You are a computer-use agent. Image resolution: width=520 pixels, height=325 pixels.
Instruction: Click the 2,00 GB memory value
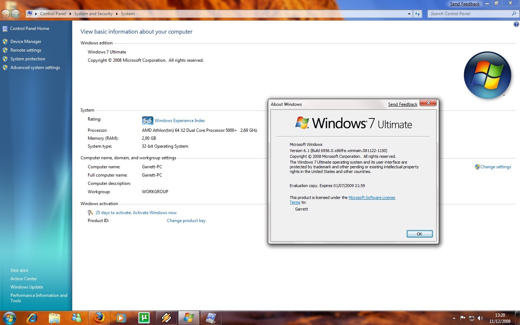(149, 138)
